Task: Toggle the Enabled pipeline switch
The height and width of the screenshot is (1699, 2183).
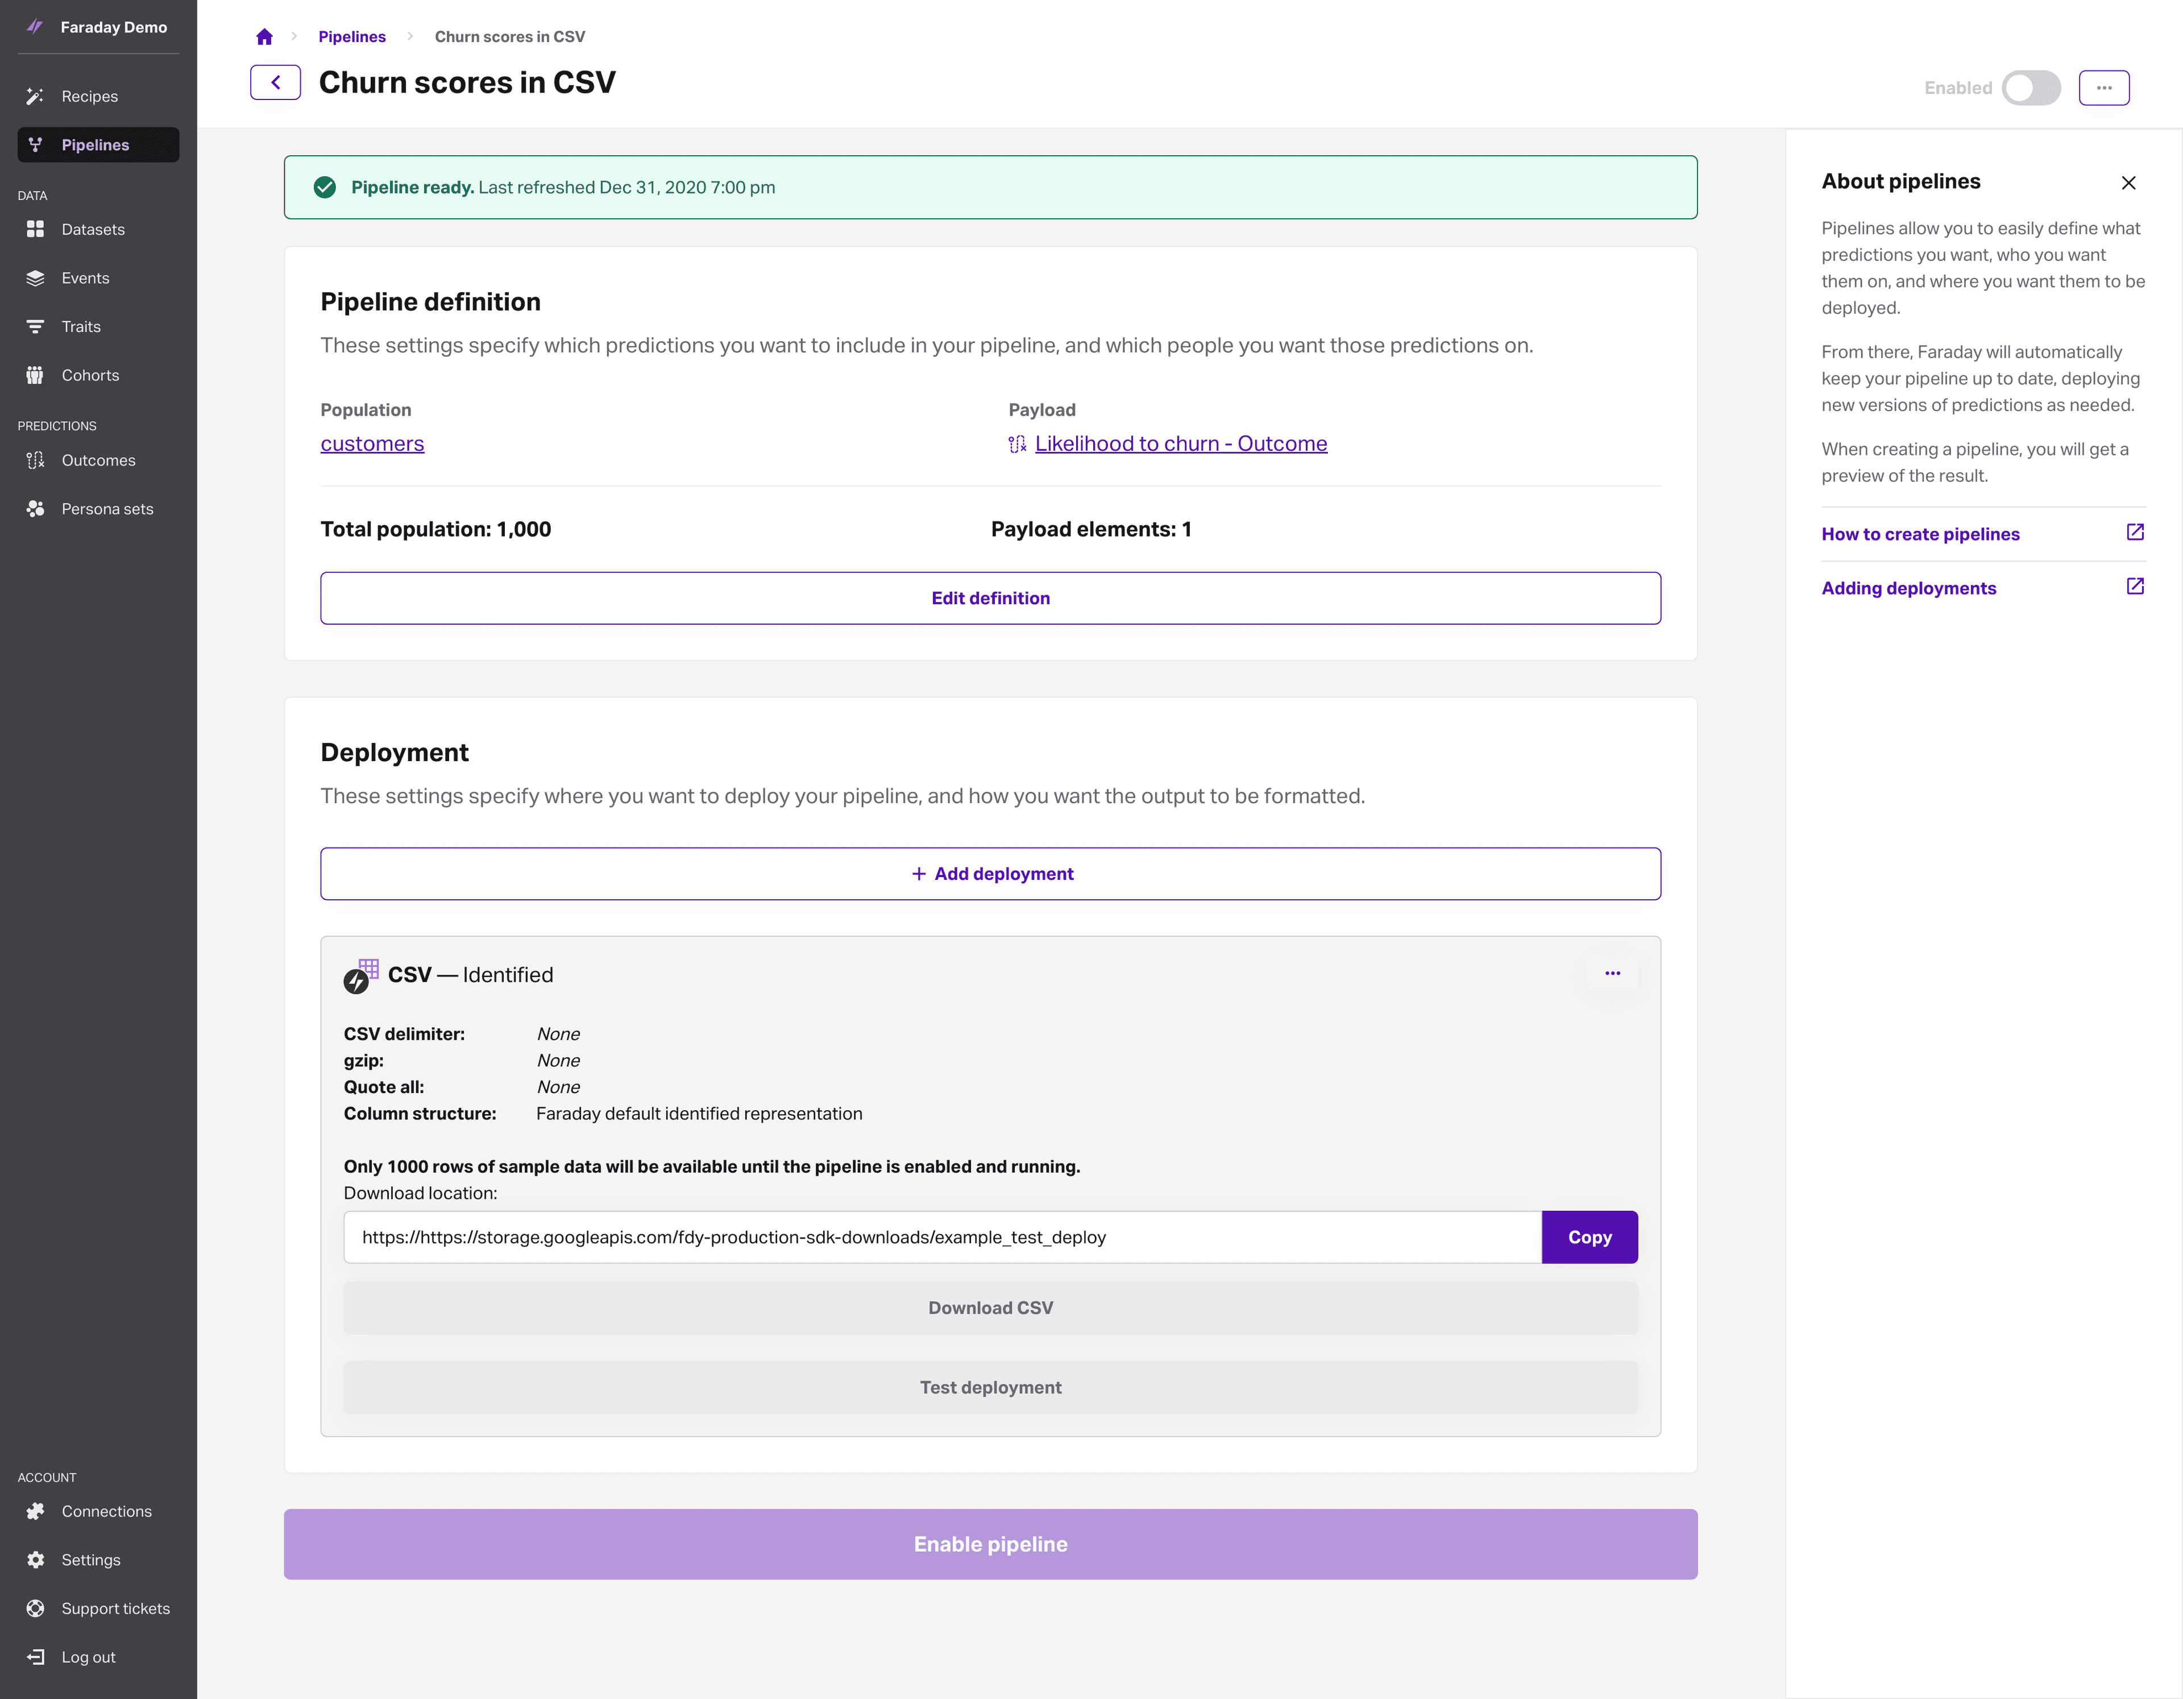Action: (2030, 88)
